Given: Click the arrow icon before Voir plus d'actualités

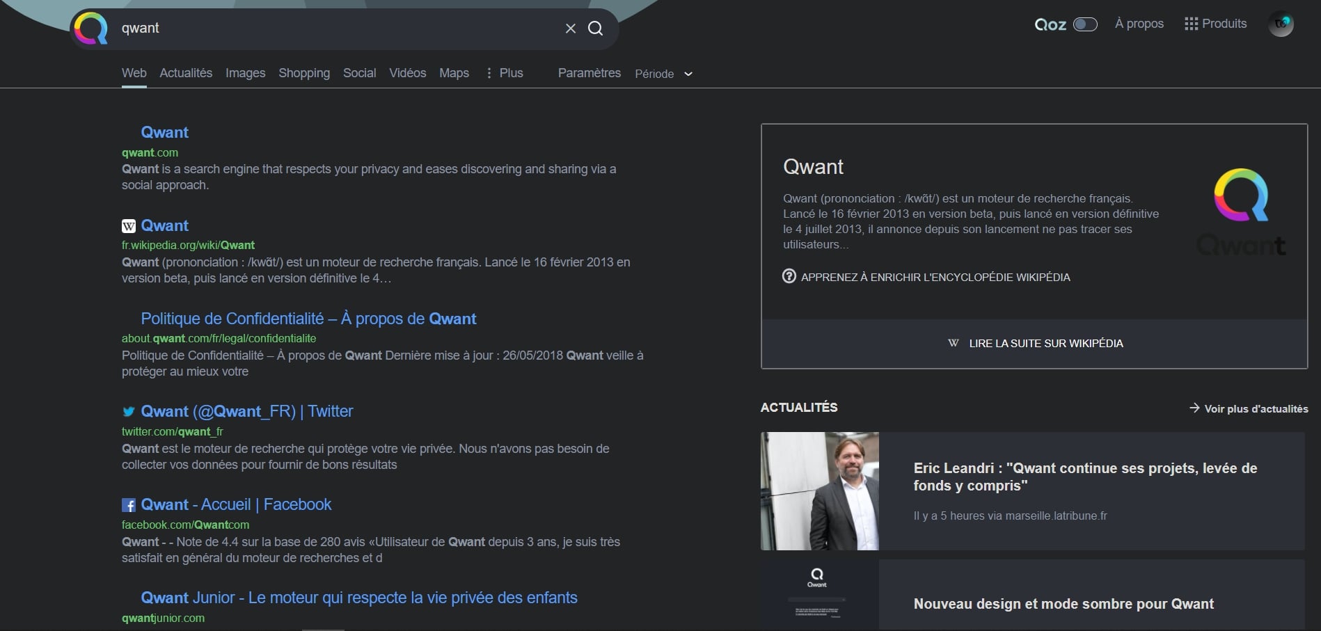Looking at the screenshot, I should [x=1194, y=409].
